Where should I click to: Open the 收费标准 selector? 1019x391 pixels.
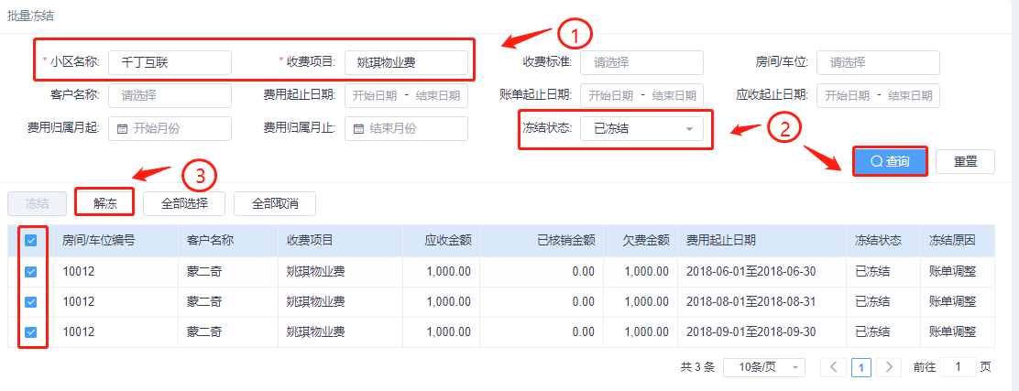point(641,62)
